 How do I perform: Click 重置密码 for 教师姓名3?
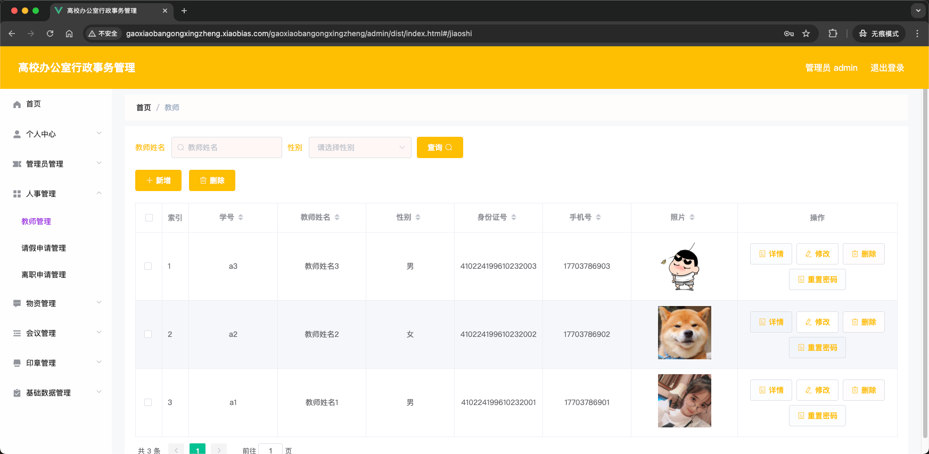pyautogui.click(x=817, y=279)
